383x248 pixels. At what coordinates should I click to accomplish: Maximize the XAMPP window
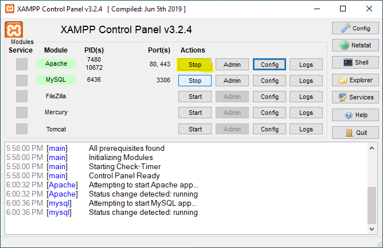click(343, 9)
